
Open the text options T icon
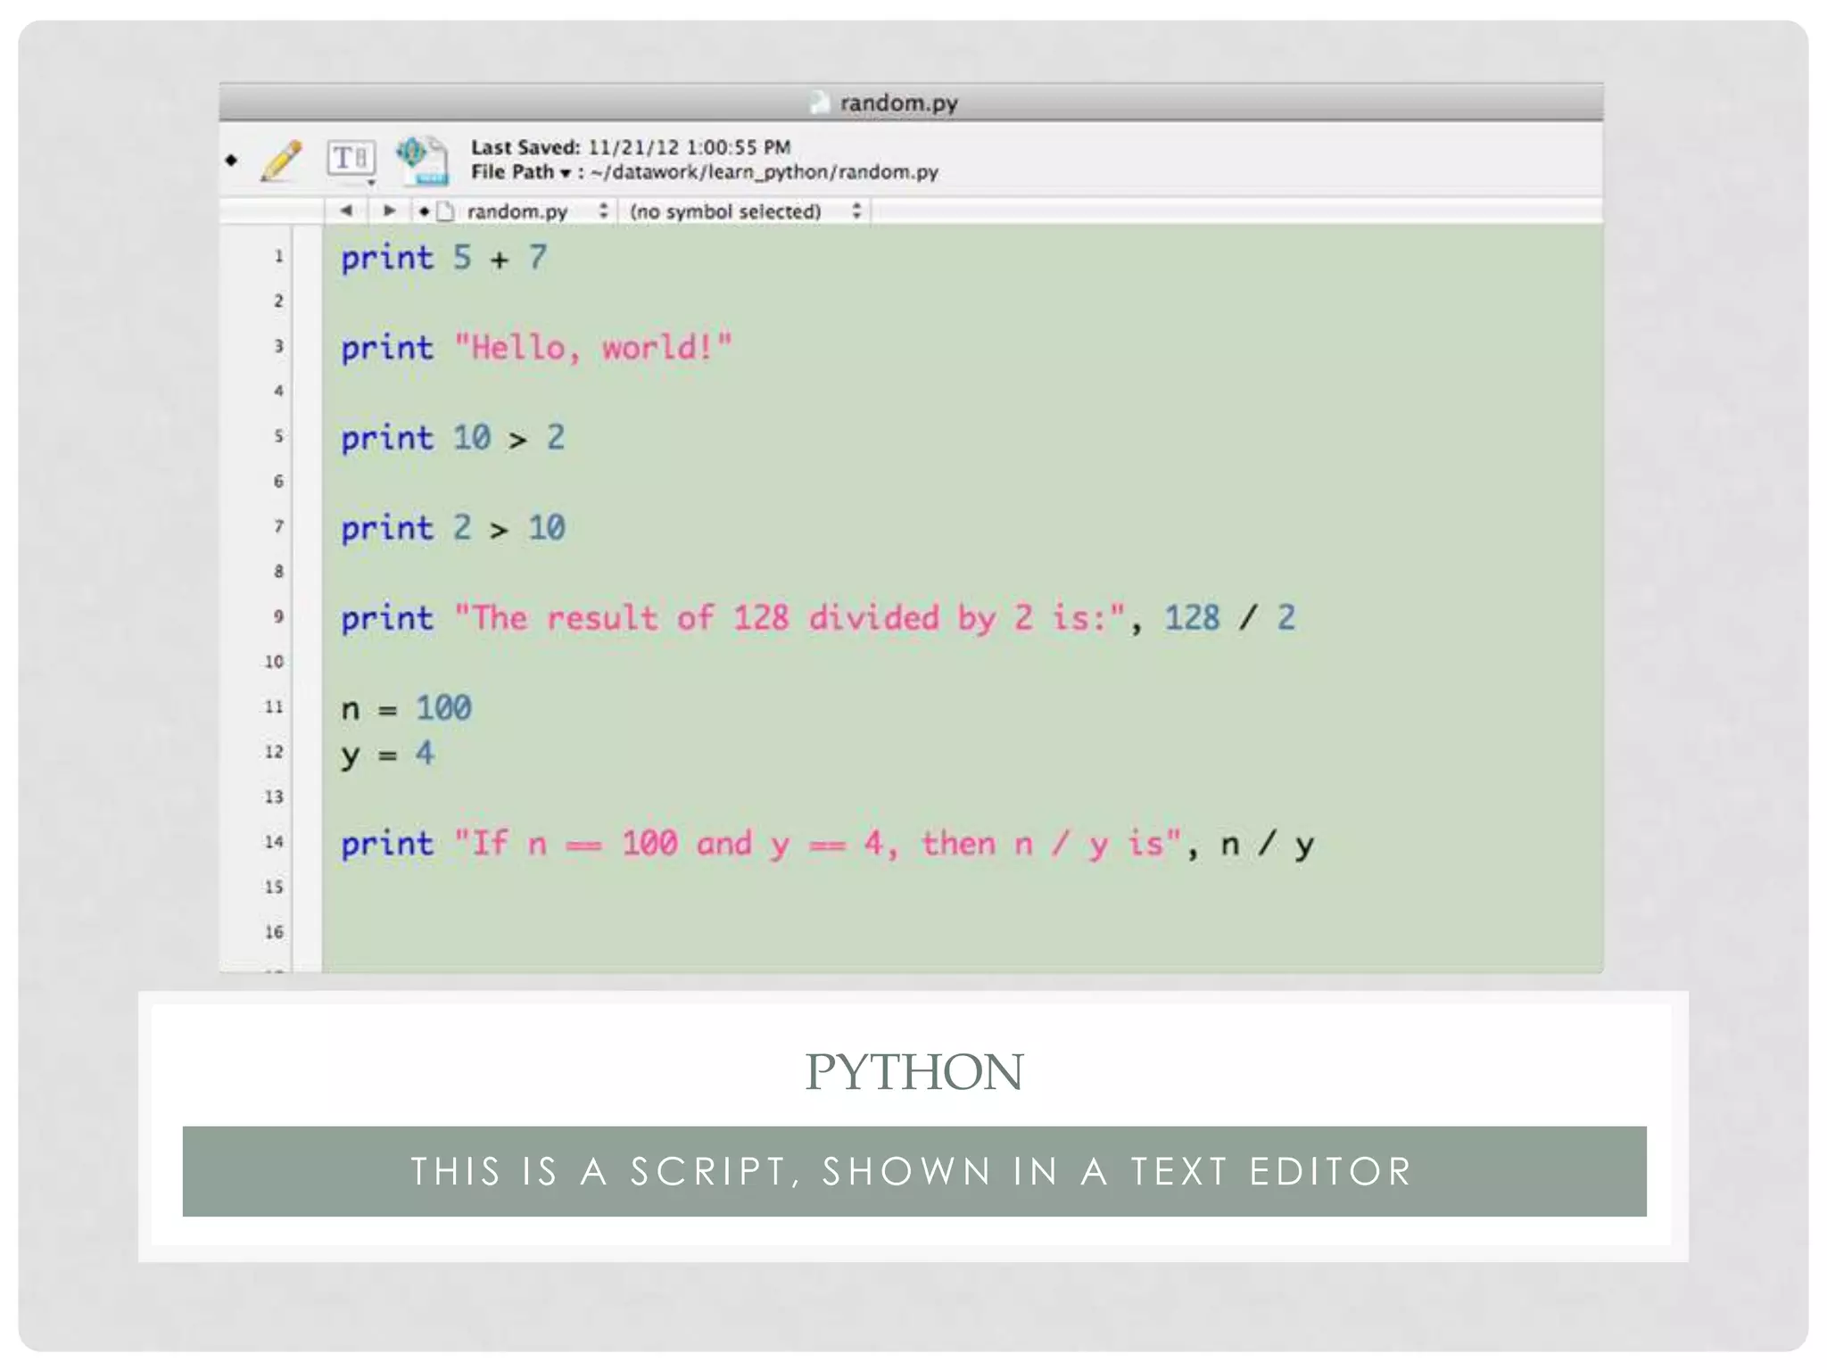(351, 160)
